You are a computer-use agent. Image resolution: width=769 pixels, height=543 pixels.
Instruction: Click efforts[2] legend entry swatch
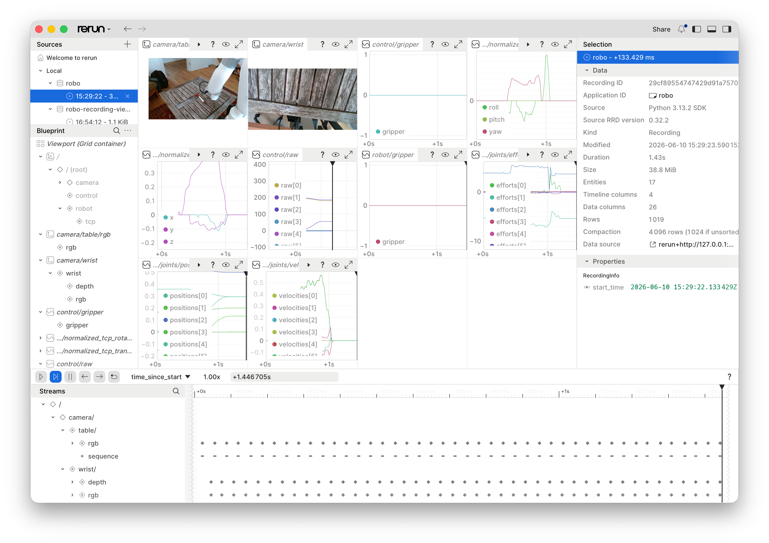(x=492, y=209)
